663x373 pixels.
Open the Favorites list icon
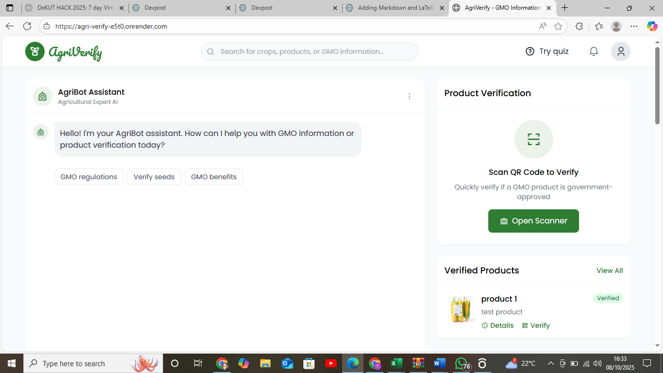coord(599,26)
